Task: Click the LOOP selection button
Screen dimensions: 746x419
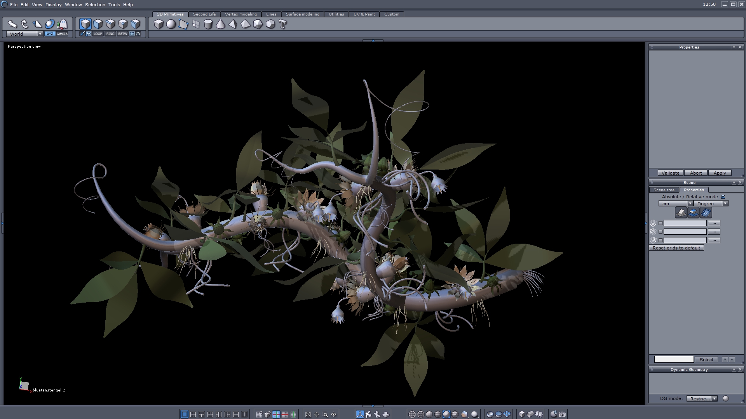Action: [x=98, y=34]
